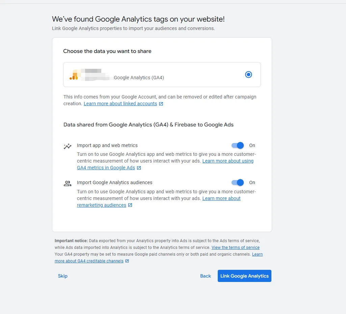Viewport: 346px width, 314px height.
Task: Disable Import app and web metrics toggle
Action: [x=237, y=146]
